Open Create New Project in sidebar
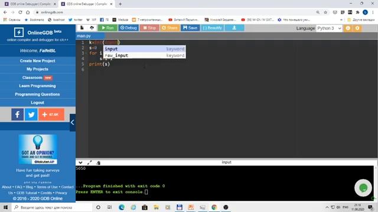 pyautogui.click(x=38, y=61)
